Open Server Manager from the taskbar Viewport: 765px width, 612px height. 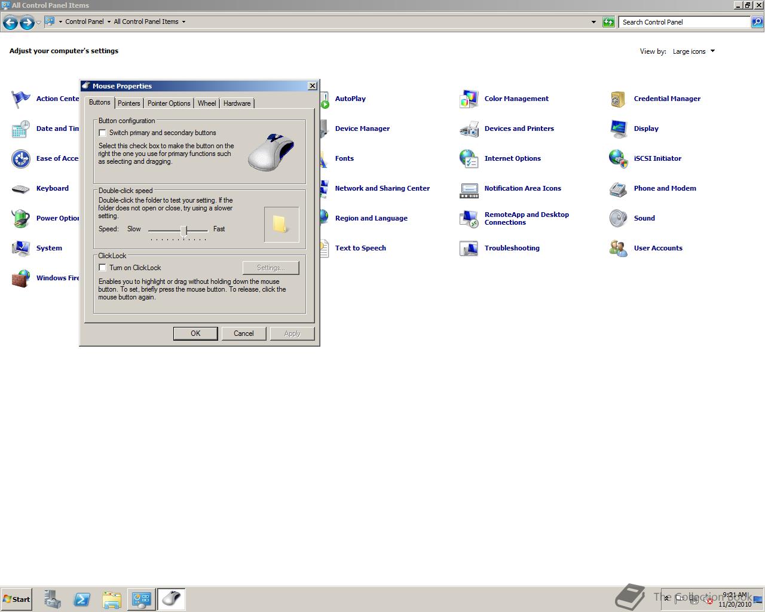coord(52,599)
